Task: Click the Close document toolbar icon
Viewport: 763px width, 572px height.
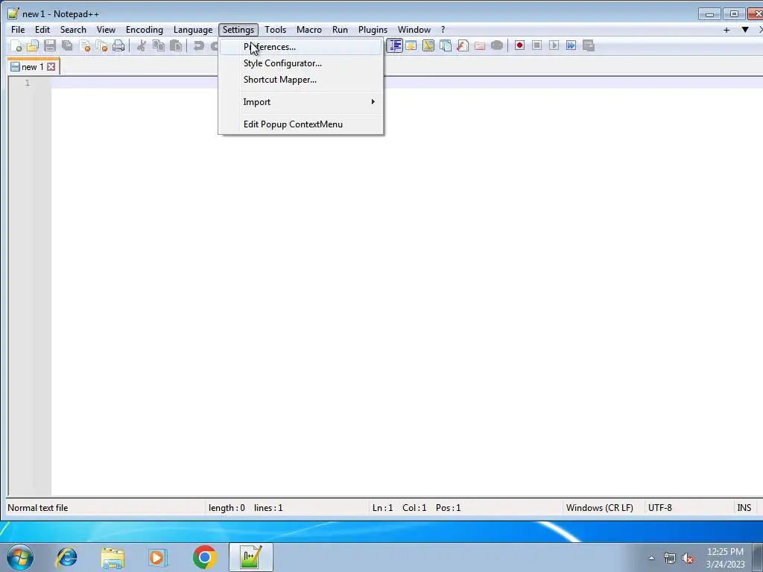Action: (x=85, y=45)
